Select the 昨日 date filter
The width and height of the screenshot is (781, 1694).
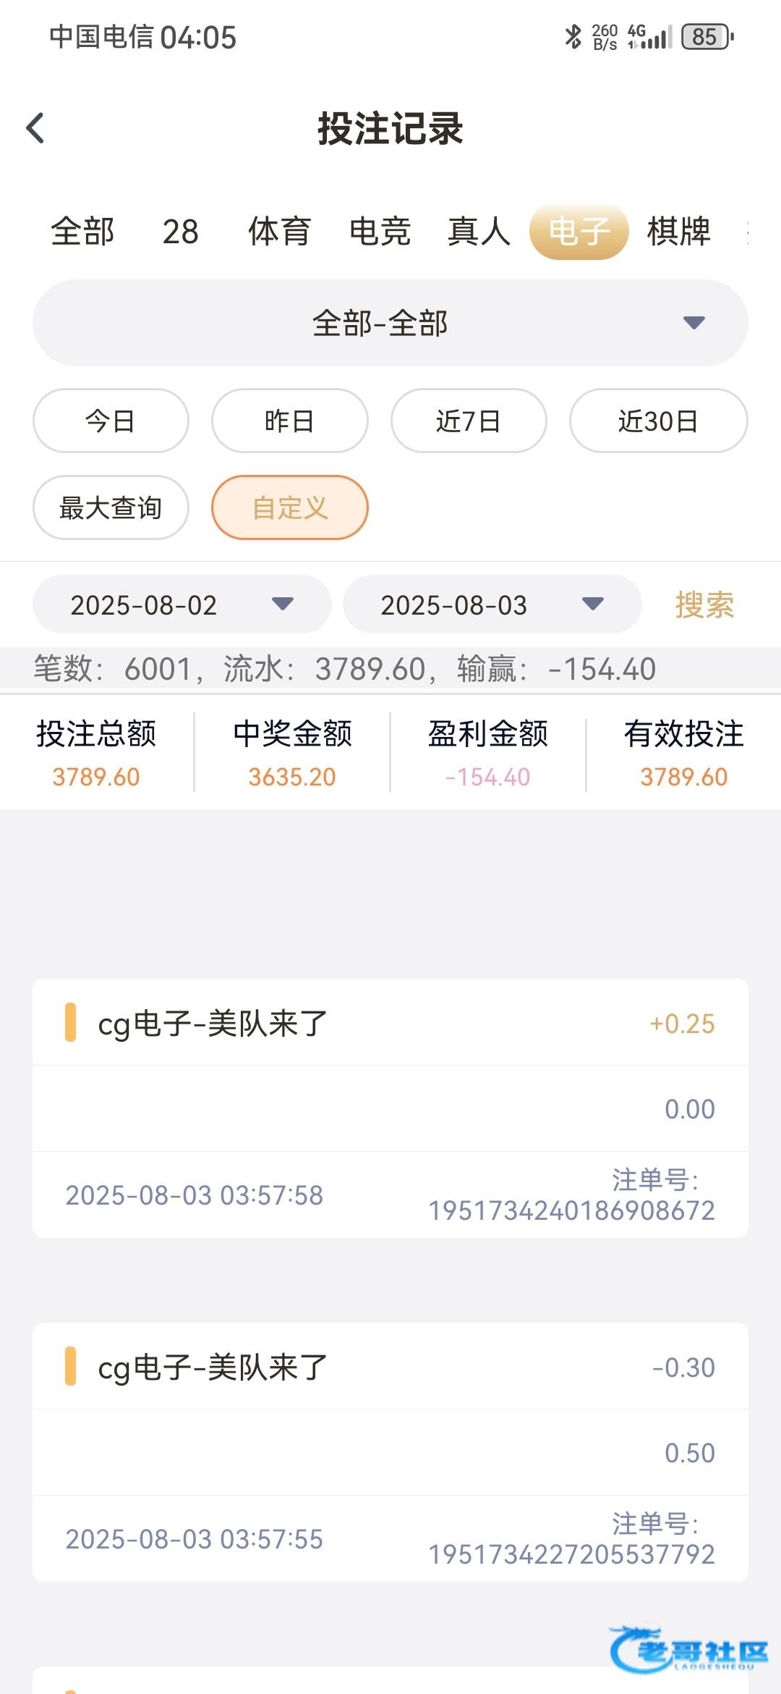click(x=289, y=421)
